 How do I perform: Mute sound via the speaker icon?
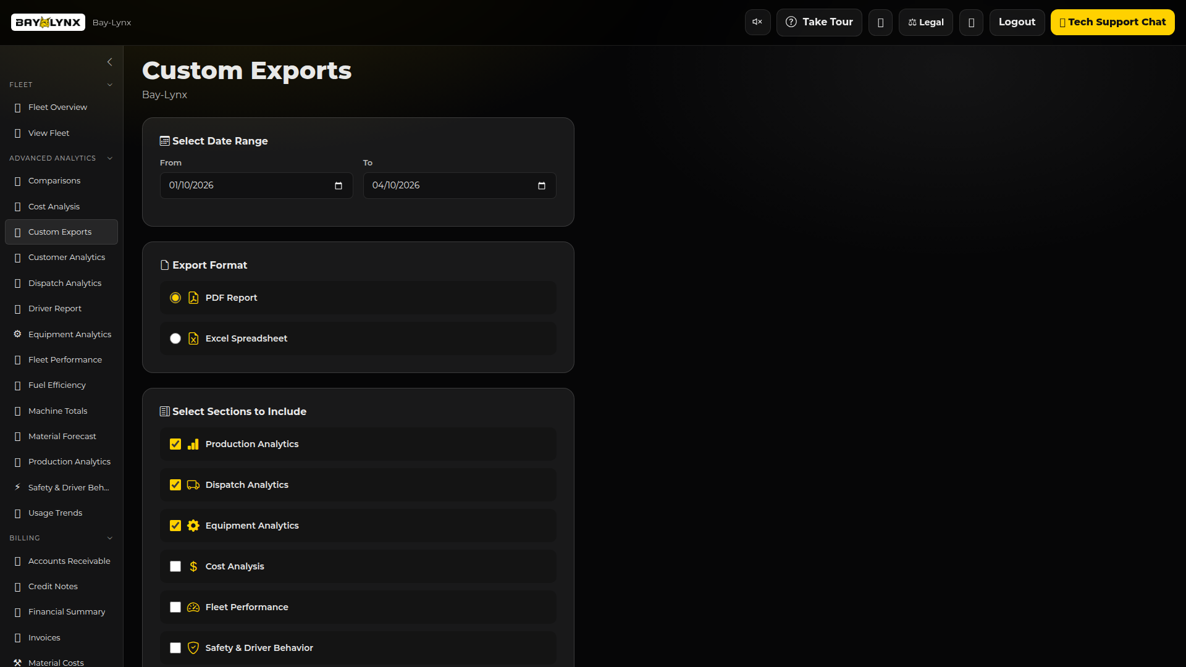757,22
